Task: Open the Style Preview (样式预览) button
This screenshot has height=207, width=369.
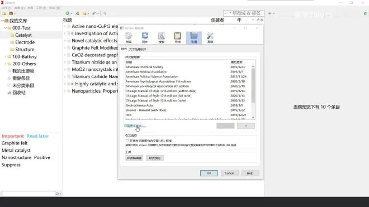Action: 155,158
